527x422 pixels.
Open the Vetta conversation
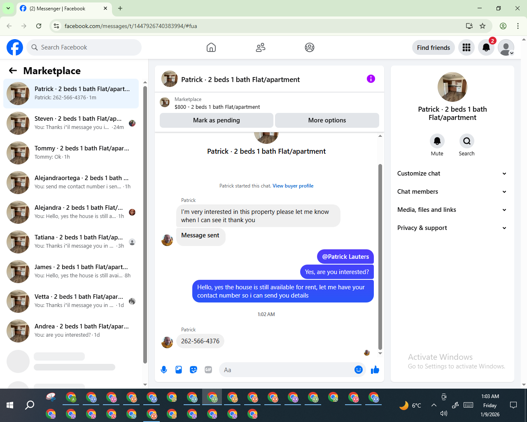tap(71, 301)
